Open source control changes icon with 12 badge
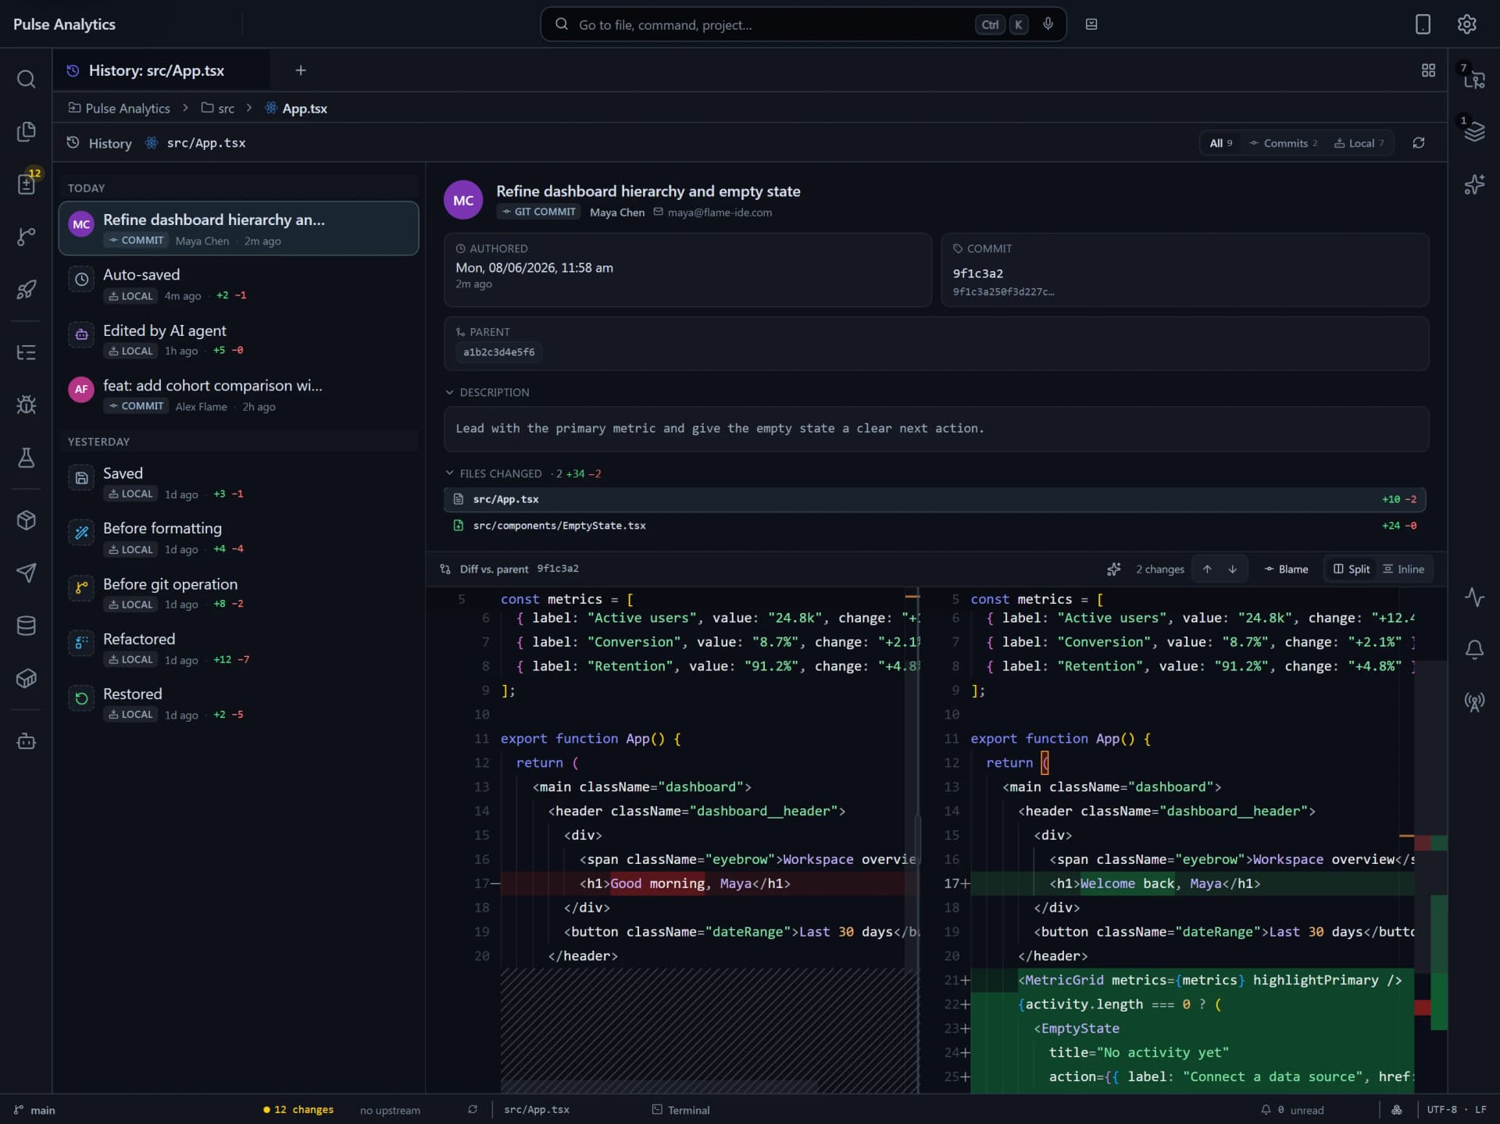The height and width of the screenshot is (1124, 1500). (x=26, y=184)
